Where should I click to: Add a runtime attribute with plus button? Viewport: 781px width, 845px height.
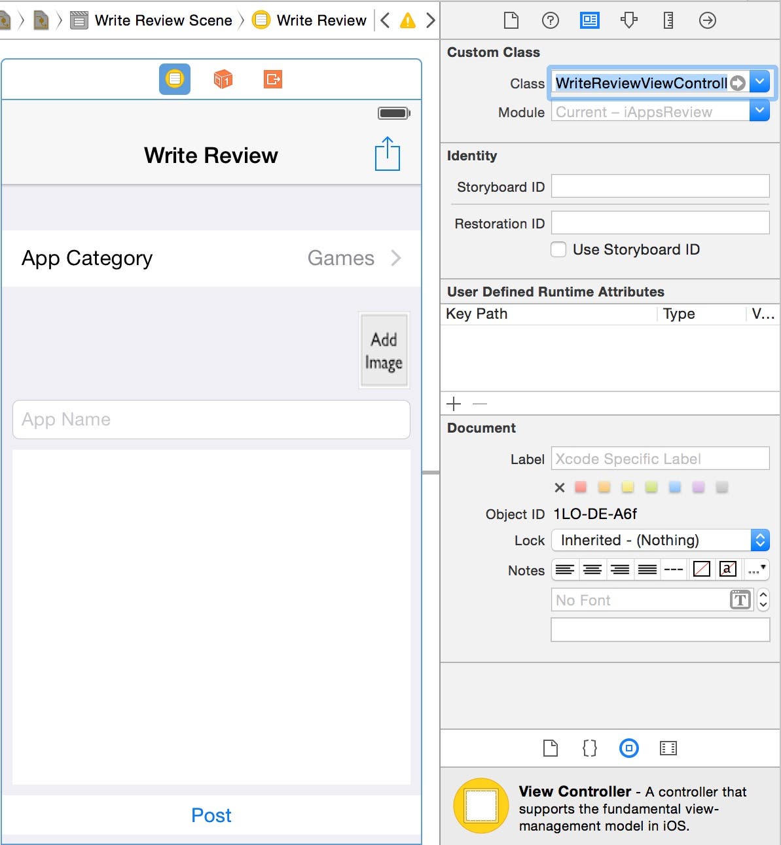click(x=454, y=404)
